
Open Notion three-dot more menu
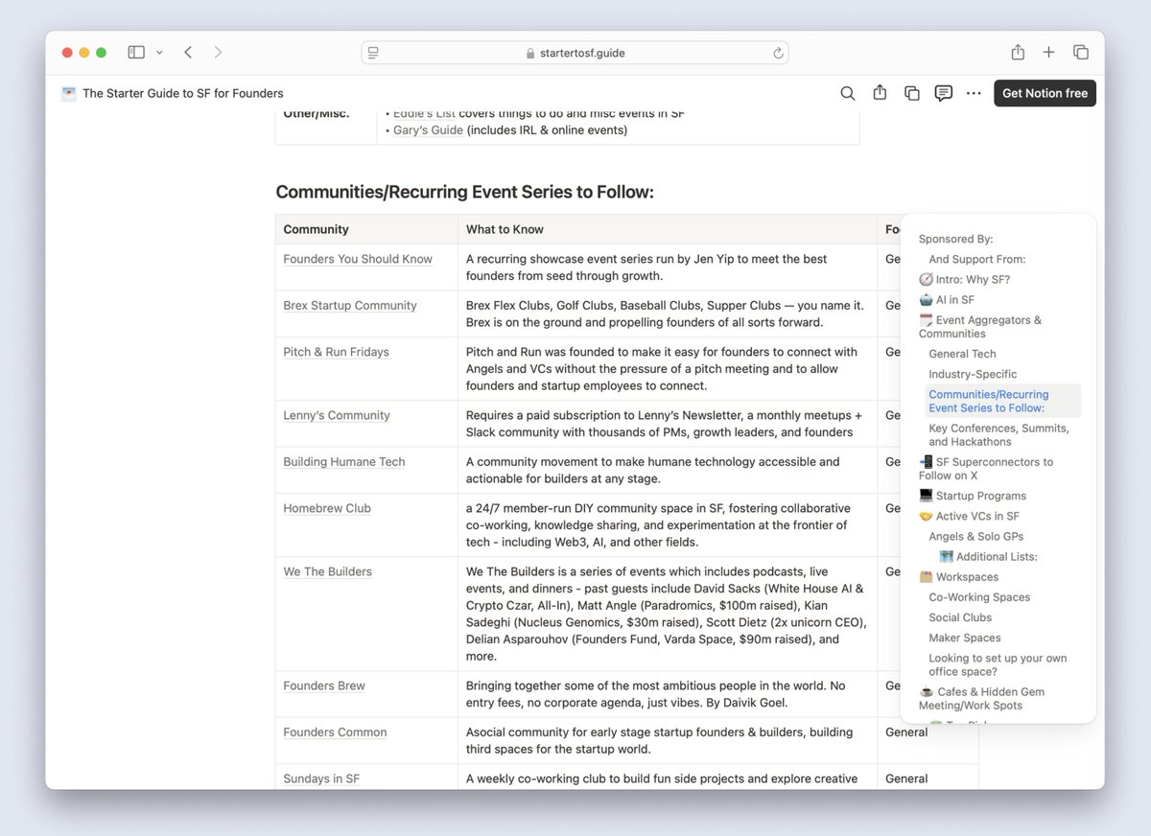coord(975,93)
